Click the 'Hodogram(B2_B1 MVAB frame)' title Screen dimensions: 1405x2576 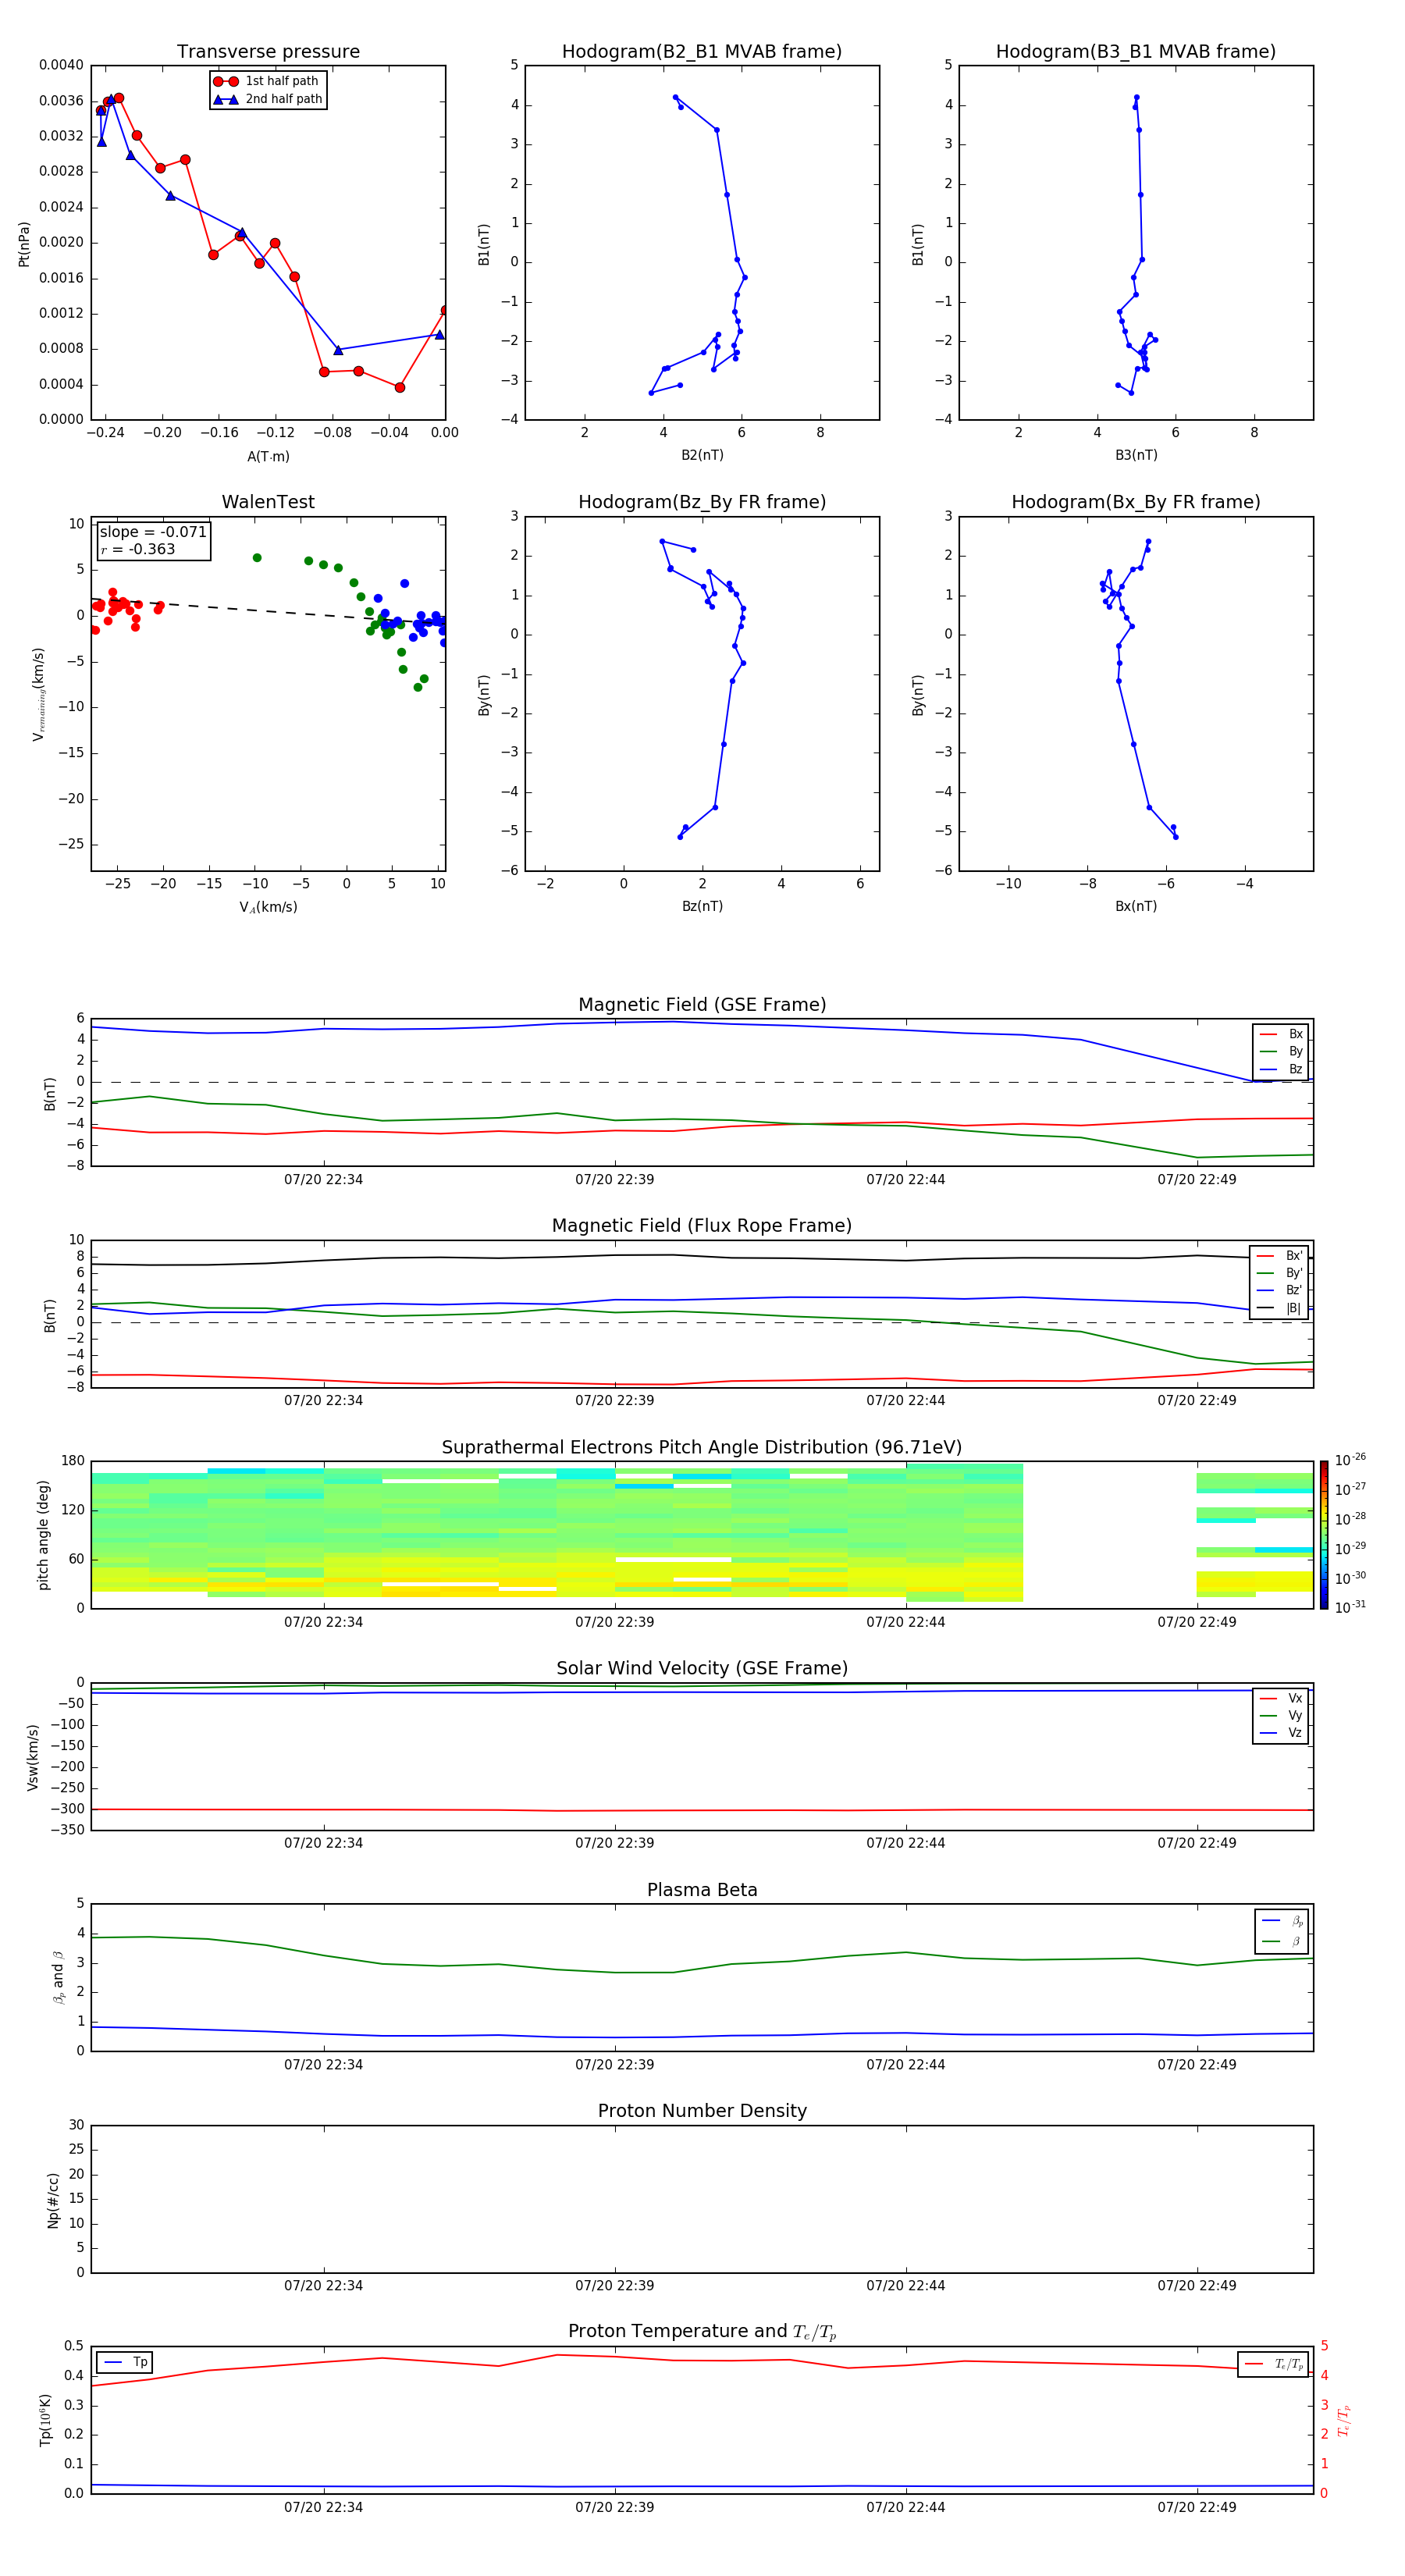pyautogui.click(x=702, y=51)
